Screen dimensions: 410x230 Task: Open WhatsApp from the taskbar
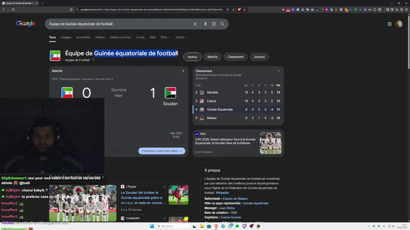(230, 226)
